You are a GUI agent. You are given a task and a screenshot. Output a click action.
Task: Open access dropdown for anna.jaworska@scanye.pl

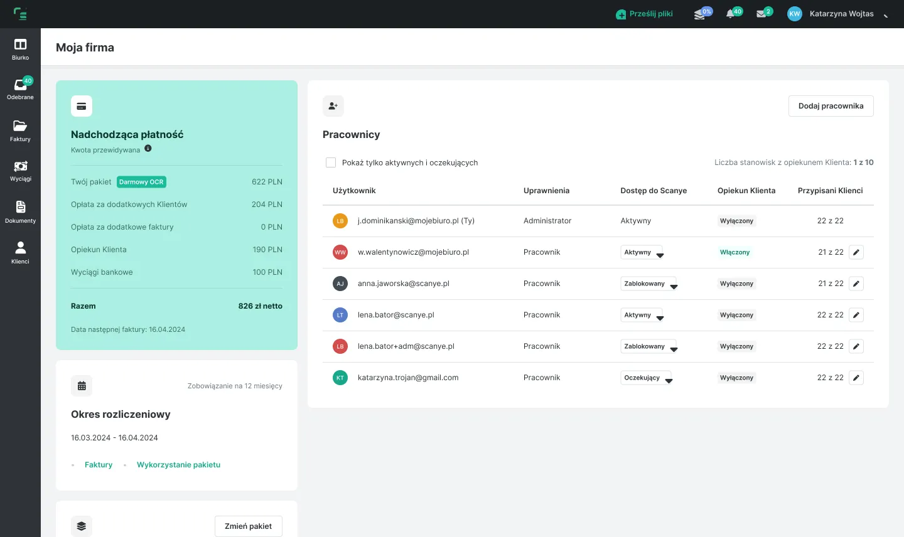point(648,284)
